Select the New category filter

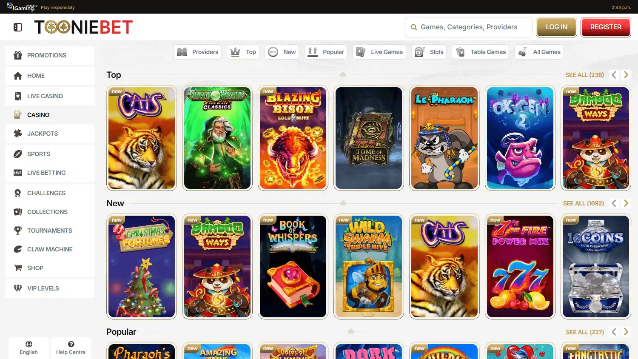tap(282, 52)
